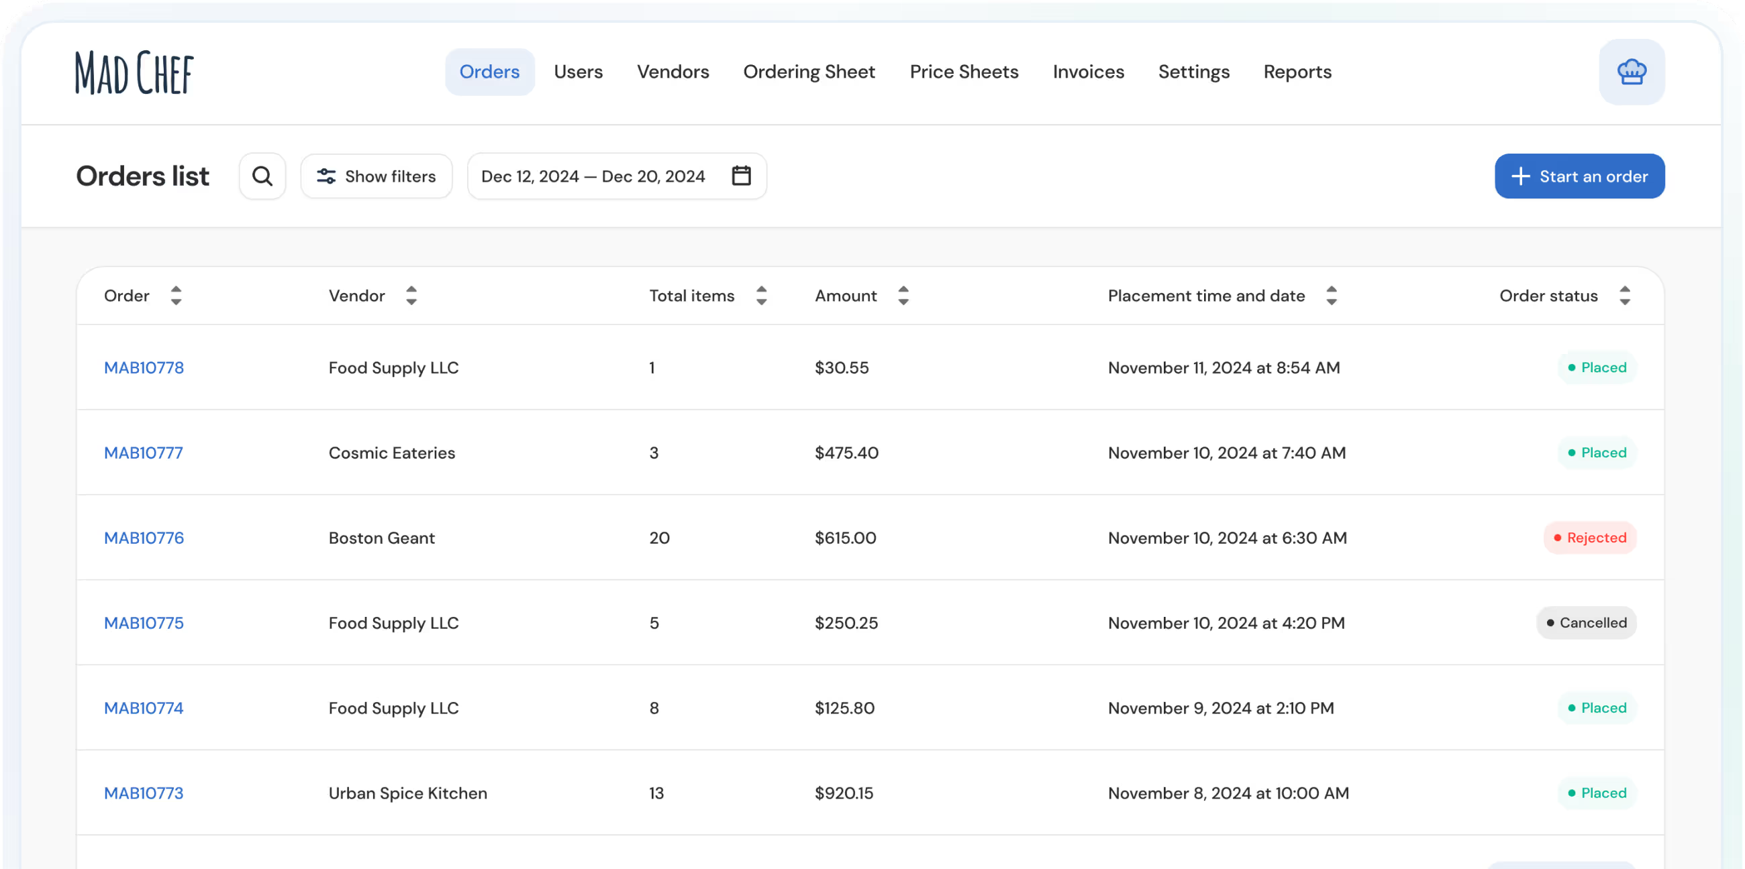
Task: Sort by Placement time and date
Action: [x=1331, y=296]
